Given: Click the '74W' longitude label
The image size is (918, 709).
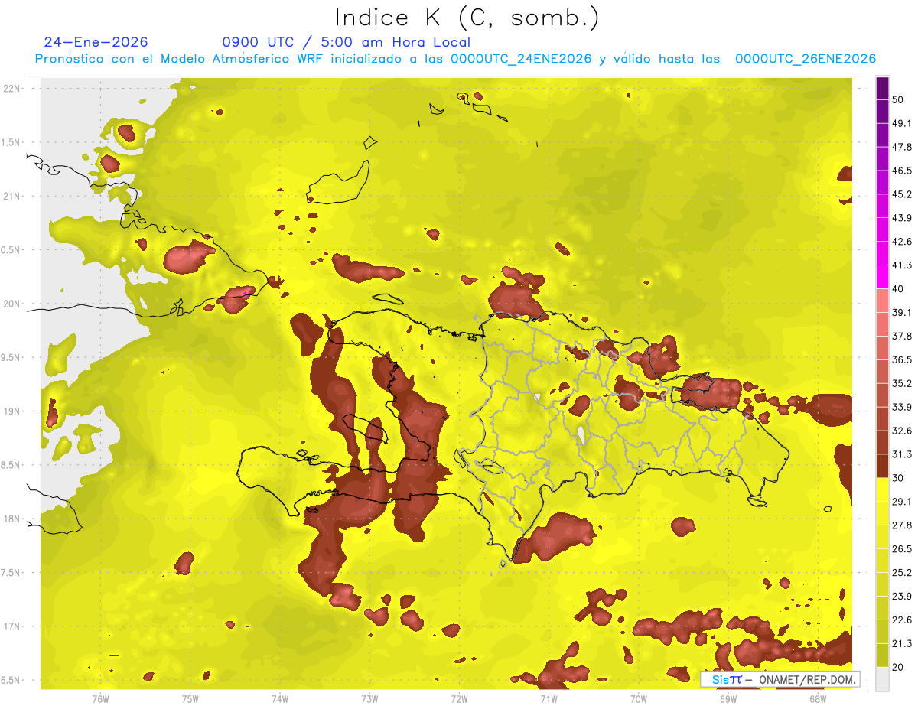Looking at the screenshot, I should [x=280, y=698].
